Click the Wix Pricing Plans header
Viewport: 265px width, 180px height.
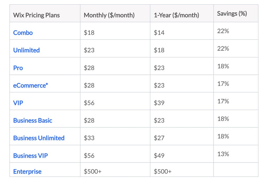[x=37, y=15]
